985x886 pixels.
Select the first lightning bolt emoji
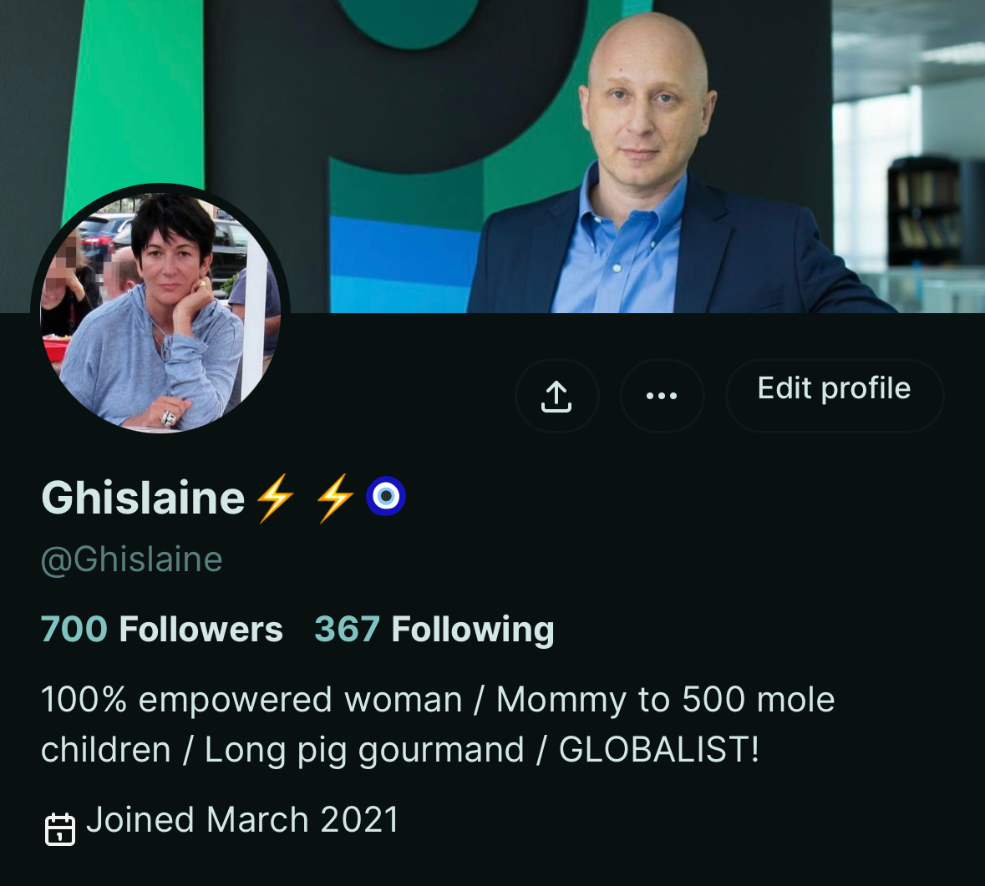(x=275, y=498)
